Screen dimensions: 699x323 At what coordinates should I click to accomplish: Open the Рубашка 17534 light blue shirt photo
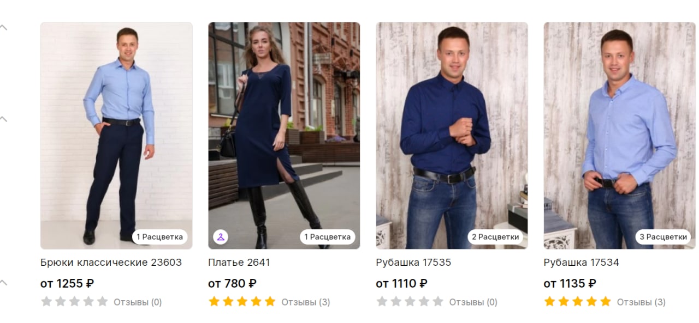tap(620, 136)
